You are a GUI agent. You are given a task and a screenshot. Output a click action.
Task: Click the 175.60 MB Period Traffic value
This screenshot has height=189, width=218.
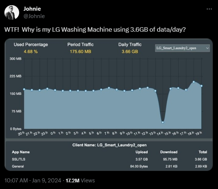click(x=81, y=52)
